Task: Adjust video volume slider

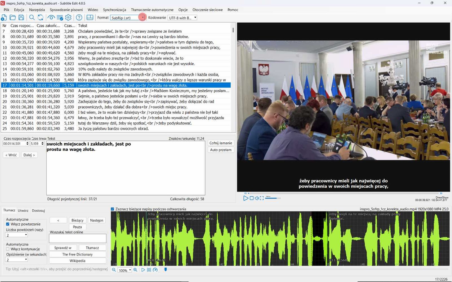Action: (273, 198)
